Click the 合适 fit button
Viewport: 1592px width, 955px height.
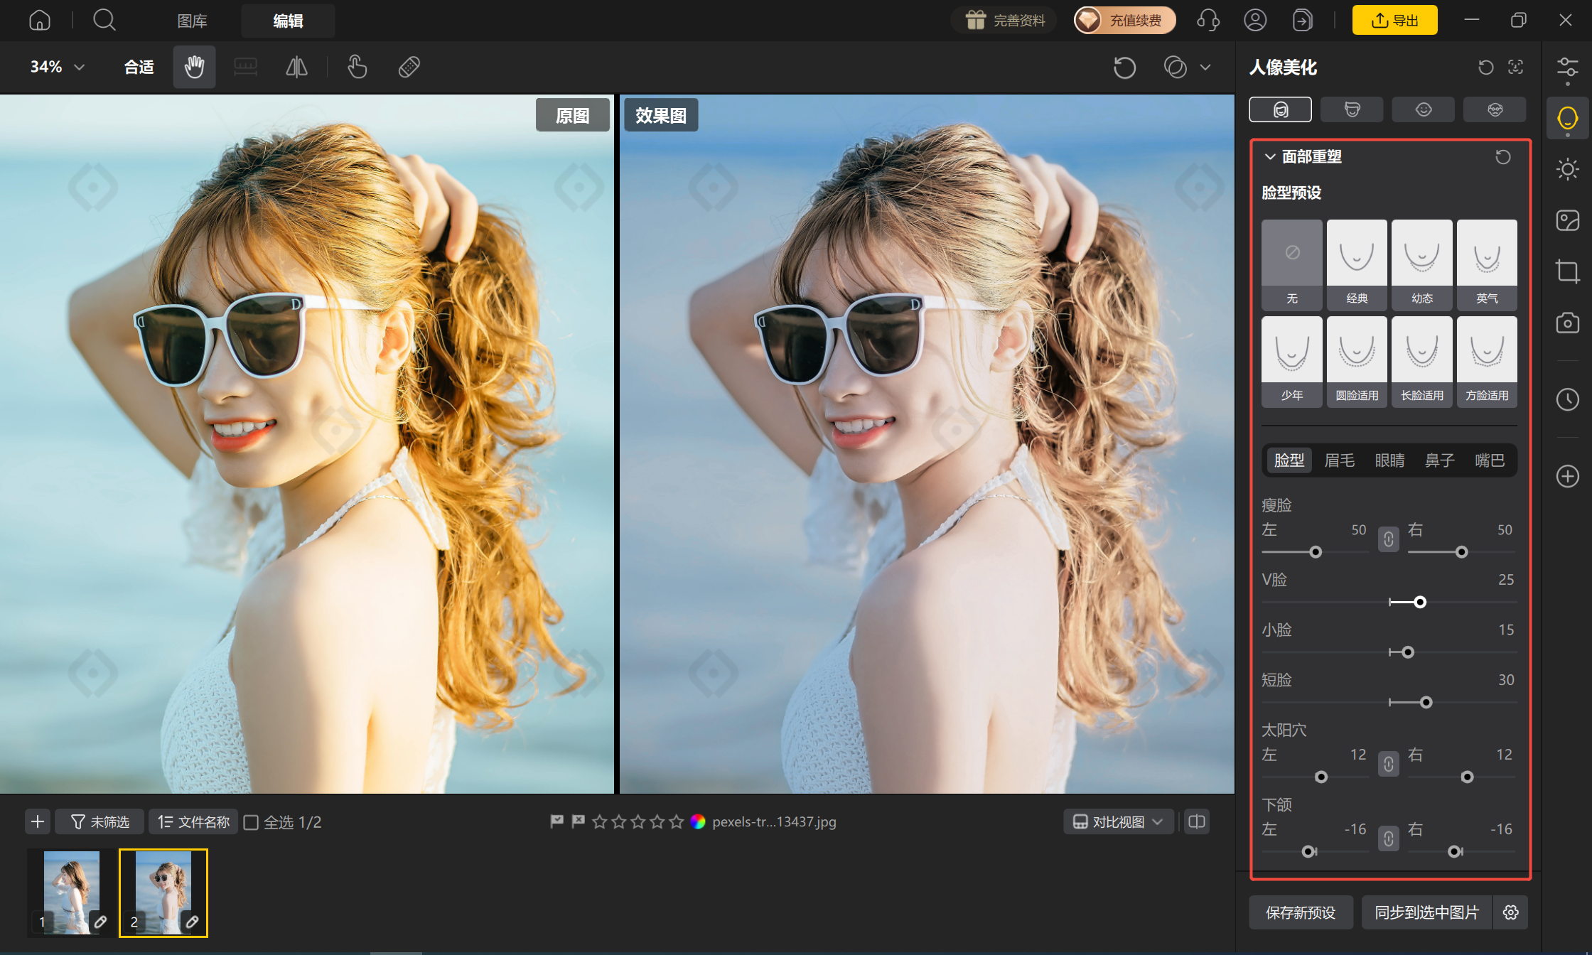139,67
